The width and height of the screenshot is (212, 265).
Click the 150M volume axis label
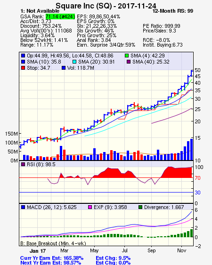pos(11,134)
